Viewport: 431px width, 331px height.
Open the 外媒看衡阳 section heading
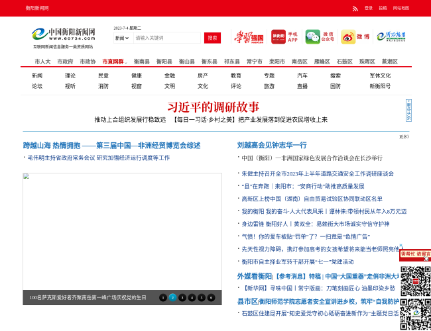(x=254, y=276)
